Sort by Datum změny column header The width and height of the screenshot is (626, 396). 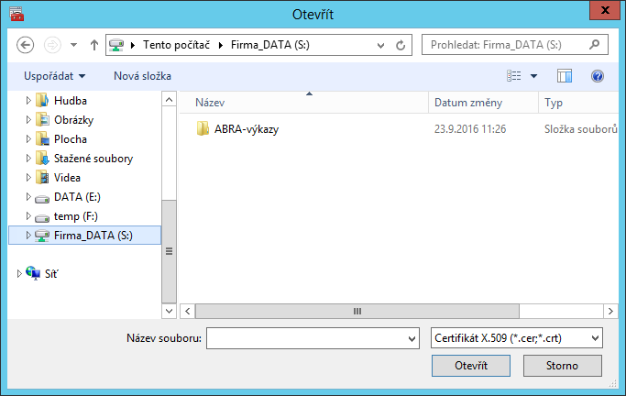(467, 103)
